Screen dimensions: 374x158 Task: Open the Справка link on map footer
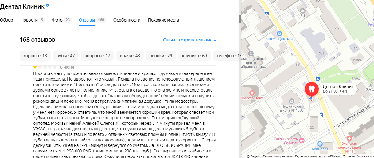pos(349,156)
